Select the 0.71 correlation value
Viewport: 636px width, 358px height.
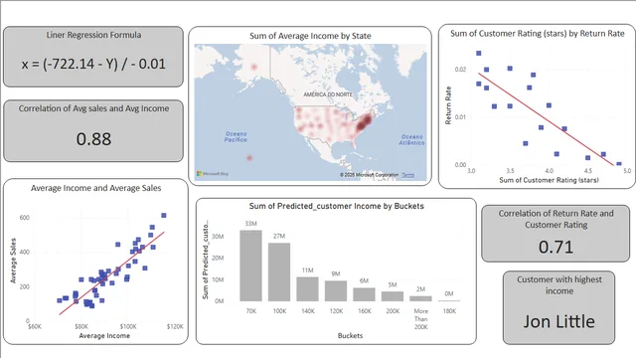[x=556, y=247]
